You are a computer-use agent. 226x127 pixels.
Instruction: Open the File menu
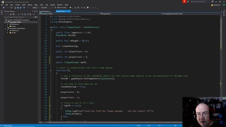tap(2, 5)
